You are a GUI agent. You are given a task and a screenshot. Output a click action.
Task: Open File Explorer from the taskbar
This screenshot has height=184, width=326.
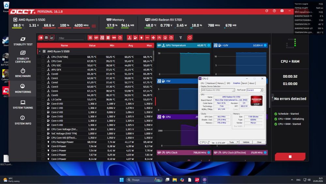click(175, 180)
